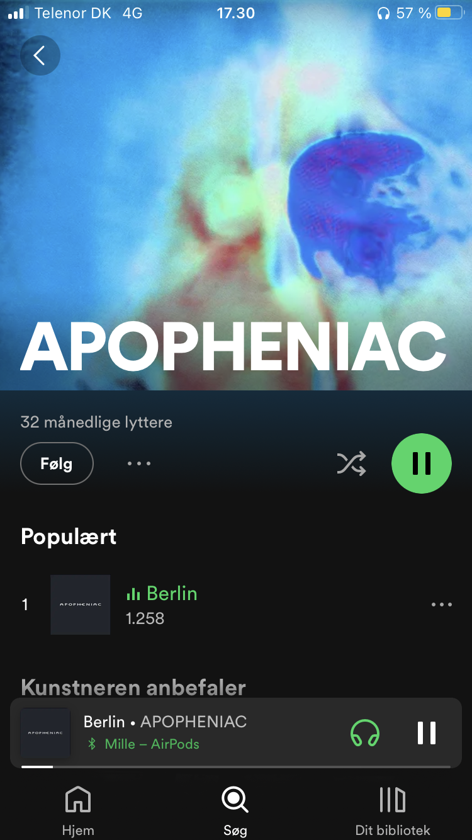Open artist options next to Følg
The image size is (472, 840).
(x=139, y=464)
